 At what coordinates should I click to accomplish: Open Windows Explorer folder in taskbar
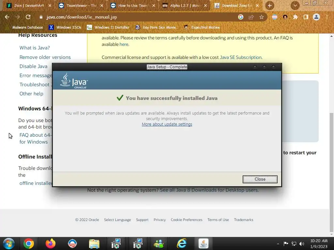(94, 243)
